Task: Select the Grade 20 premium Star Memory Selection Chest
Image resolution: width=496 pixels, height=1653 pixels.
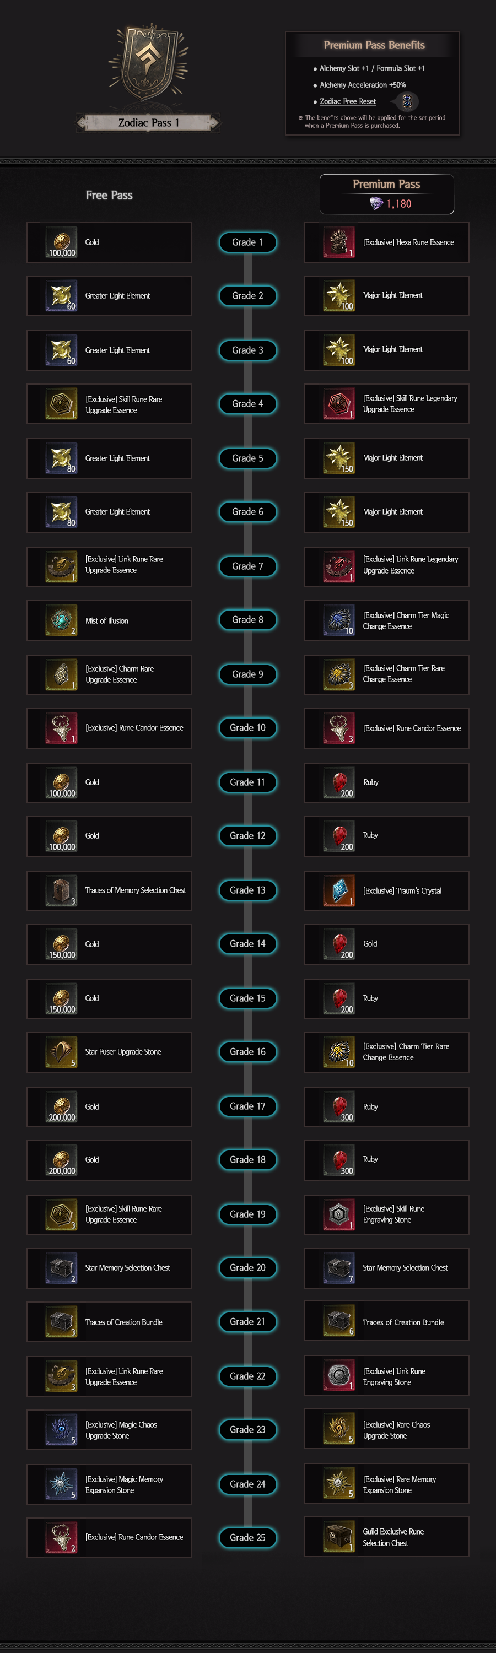Action: [x=387, y=1268]
